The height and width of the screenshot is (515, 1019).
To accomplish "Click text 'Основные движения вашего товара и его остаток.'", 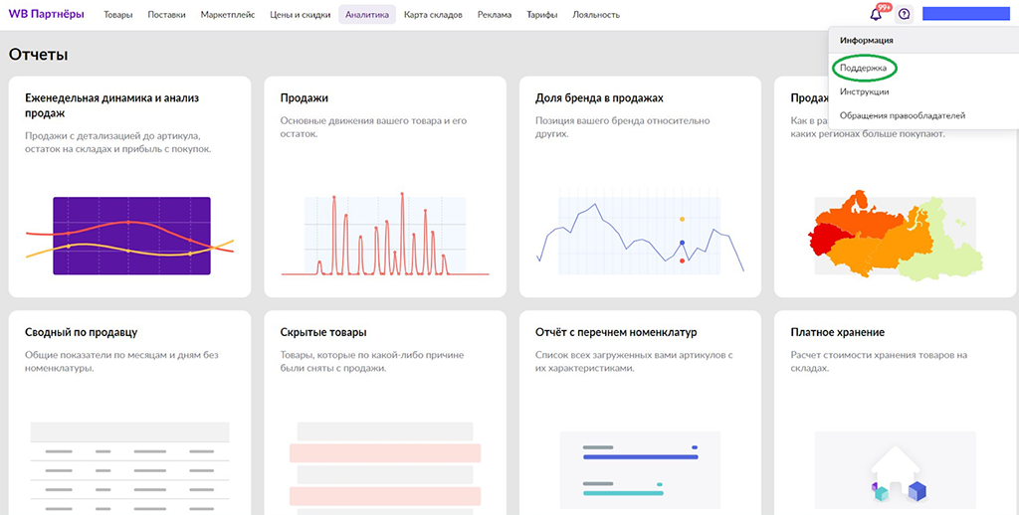I will [x=374, y=127].
